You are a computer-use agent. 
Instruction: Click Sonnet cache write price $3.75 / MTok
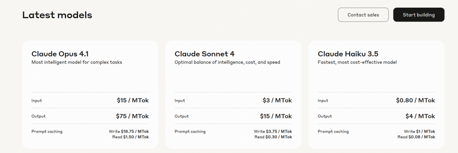273,131
